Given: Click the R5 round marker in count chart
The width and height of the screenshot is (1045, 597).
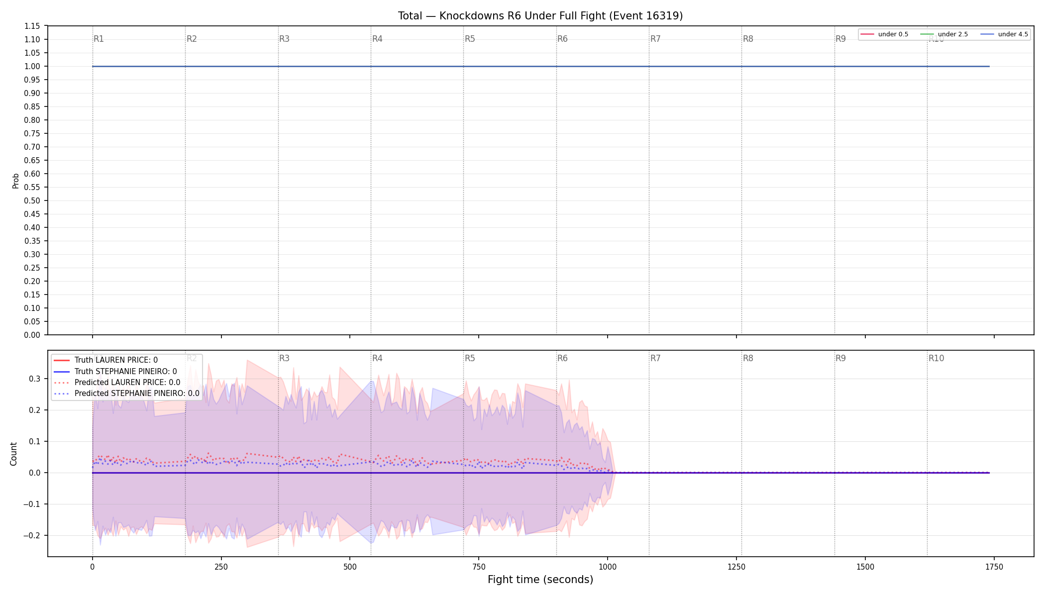Looking at the screenshot, I should [x=470, y=358].
